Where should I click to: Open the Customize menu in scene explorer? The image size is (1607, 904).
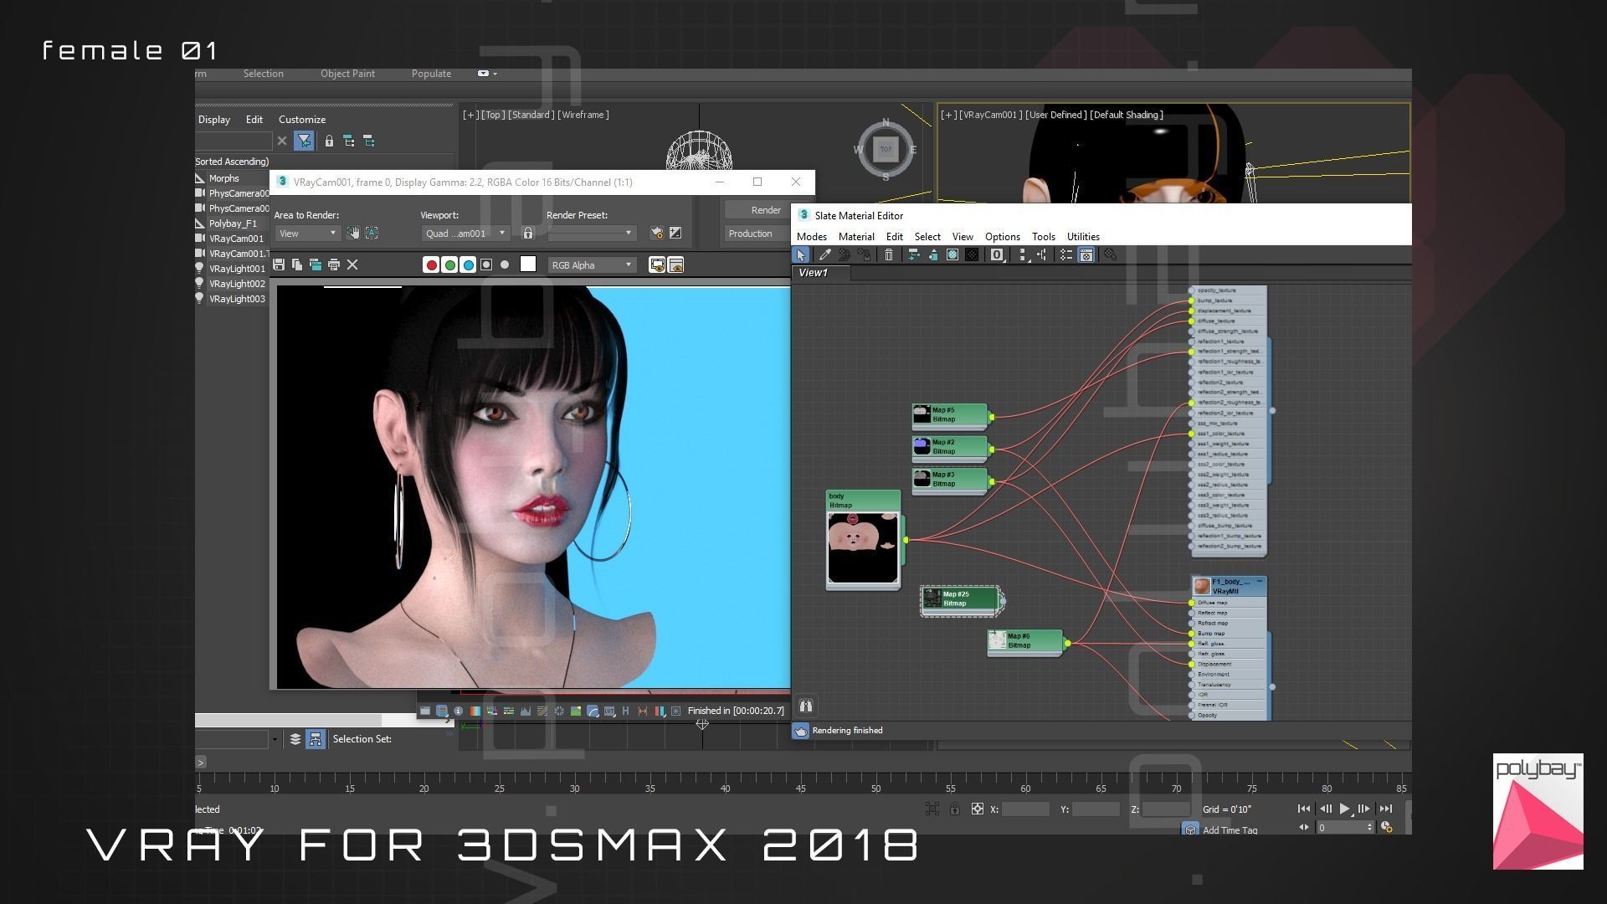click(x=302, y=120)
